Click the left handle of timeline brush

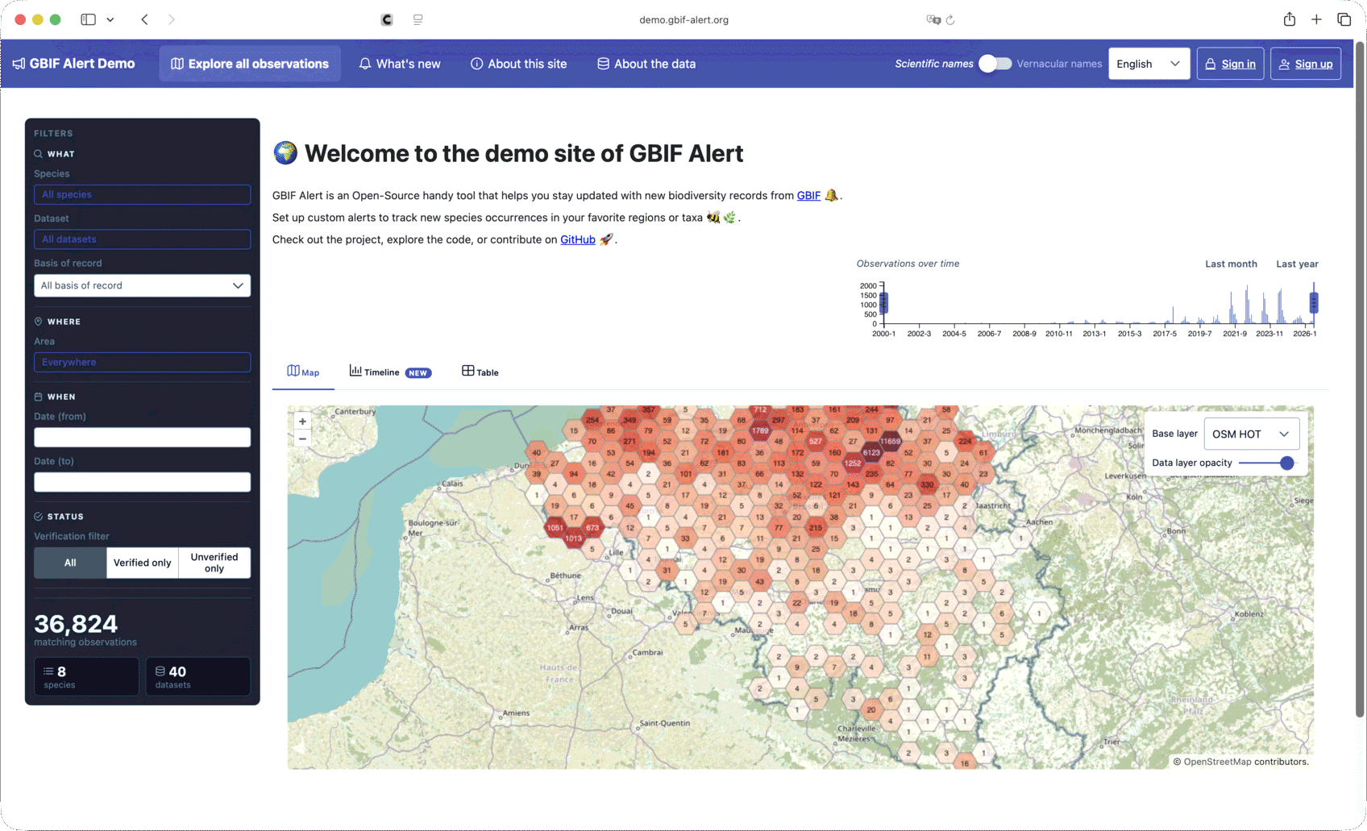pos(884,303)
